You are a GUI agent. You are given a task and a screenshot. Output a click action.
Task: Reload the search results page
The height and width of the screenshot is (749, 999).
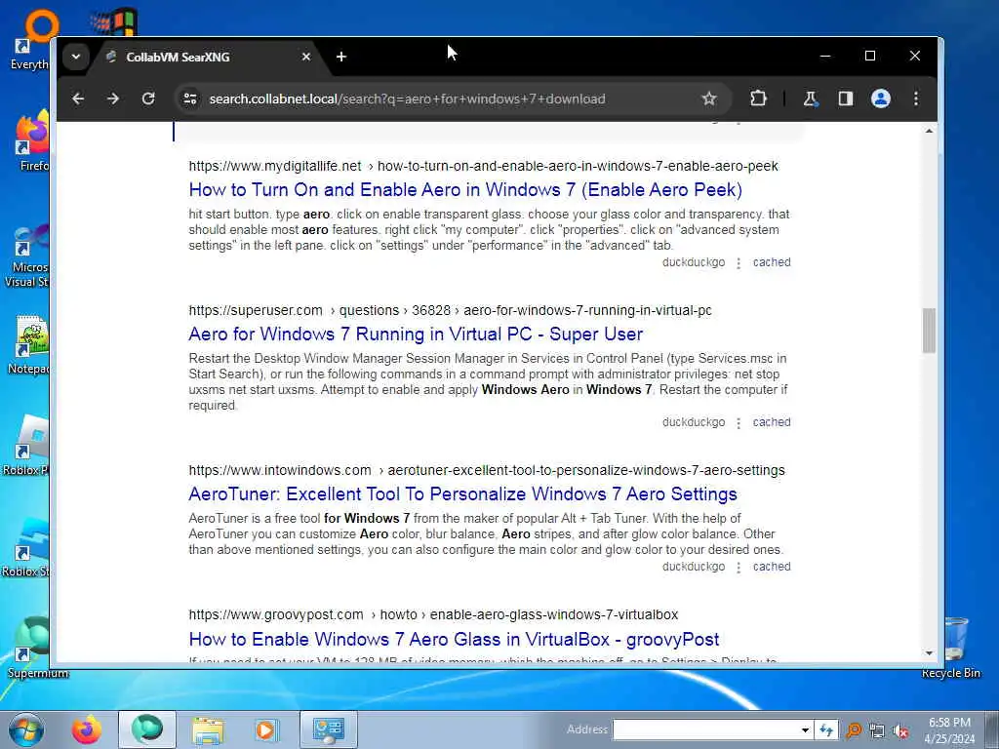[148, 99]
